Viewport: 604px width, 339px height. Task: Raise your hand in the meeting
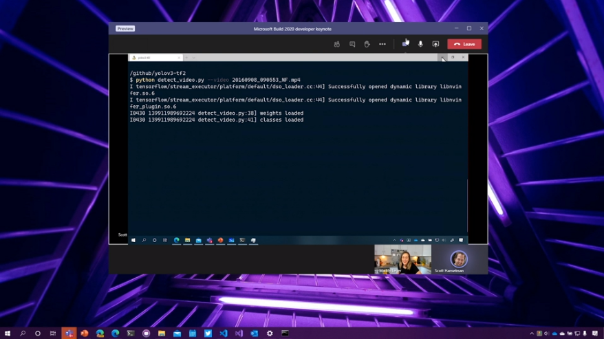pyautogui.click(x=367, y=44)
